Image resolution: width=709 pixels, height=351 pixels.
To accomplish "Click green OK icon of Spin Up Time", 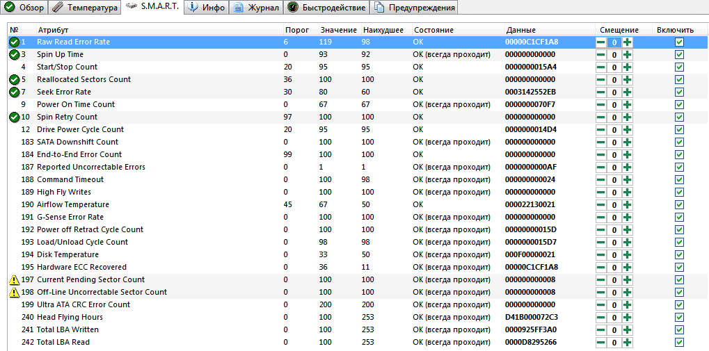I will point(14,55).
